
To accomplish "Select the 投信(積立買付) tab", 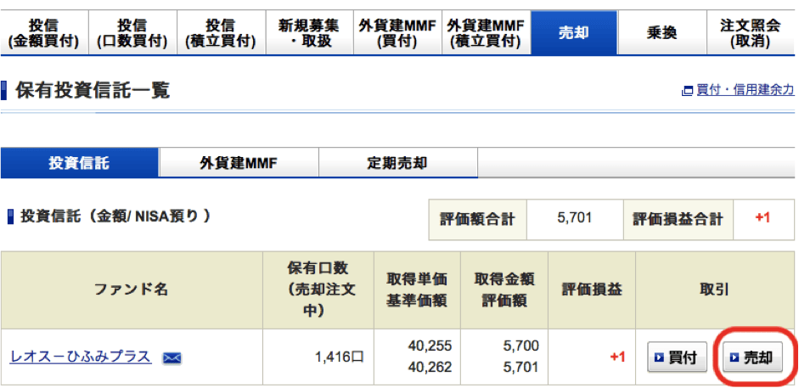I will click(x=220, y=33).
